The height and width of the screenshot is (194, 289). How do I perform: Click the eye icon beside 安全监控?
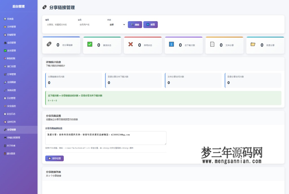pos(5,106)
